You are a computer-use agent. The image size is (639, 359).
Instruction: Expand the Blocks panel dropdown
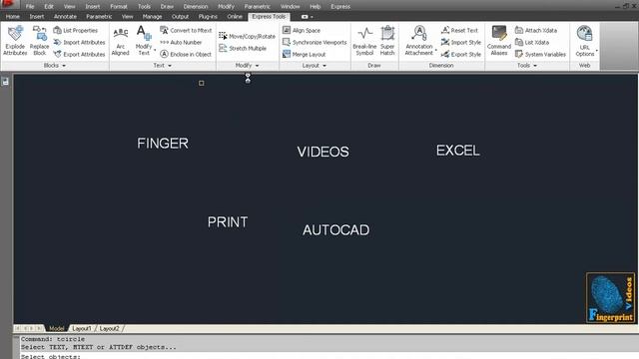[x=64, y=66]
